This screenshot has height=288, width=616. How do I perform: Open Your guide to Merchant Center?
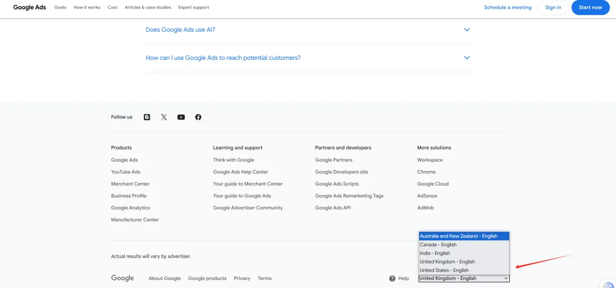click(x=248, y=184)
